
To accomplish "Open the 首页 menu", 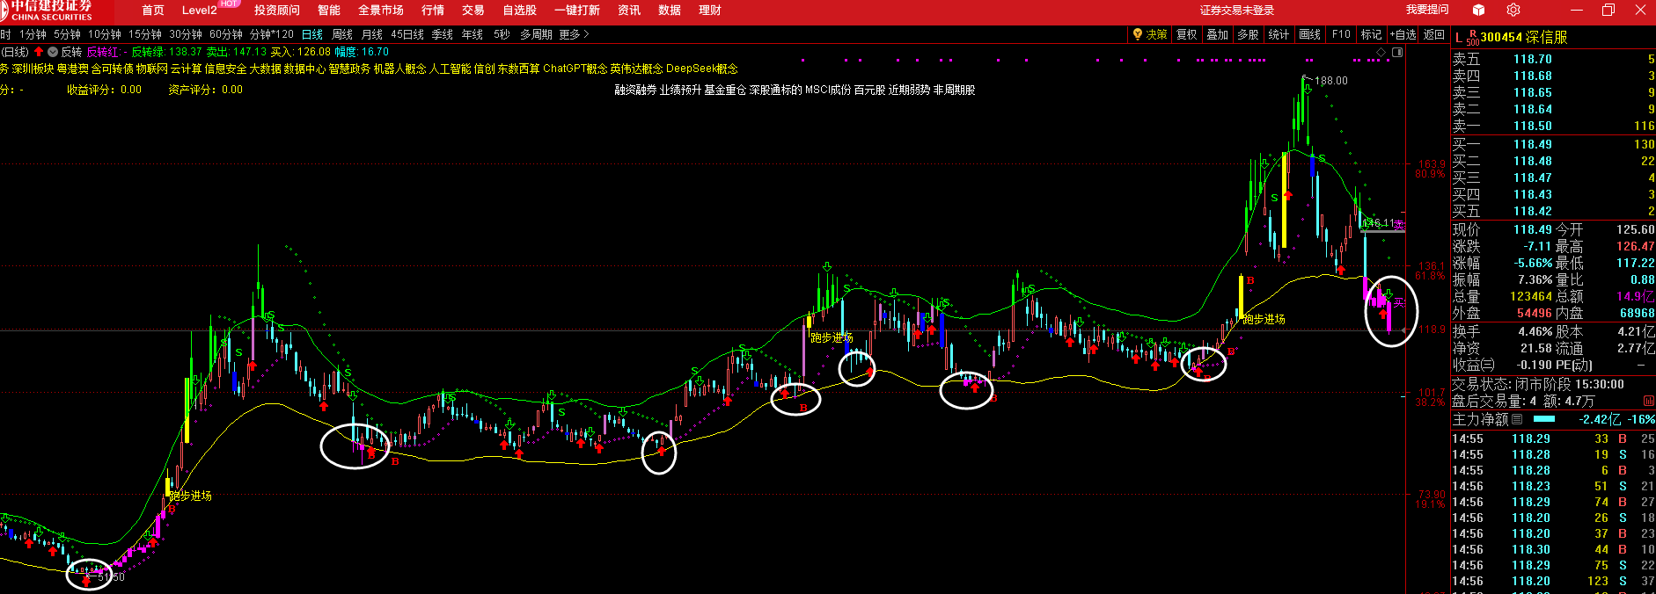I will 153,11.
